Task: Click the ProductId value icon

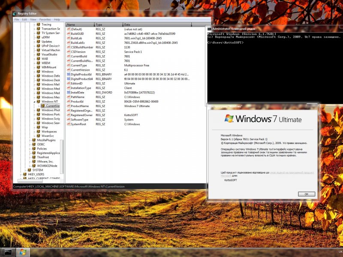Action: coord(69,102)
